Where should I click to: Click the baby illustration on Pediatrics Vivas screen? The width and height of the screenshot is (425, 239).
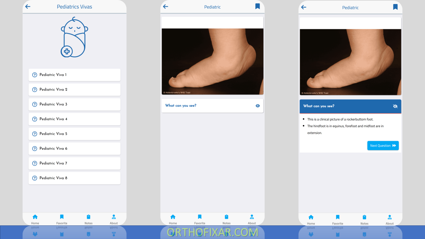click(74, 37)
